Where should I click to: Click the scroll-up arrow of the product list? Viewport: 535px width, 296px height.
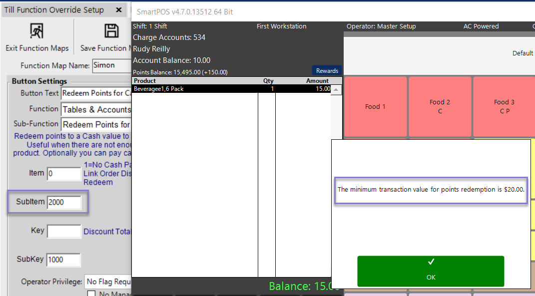point(337,90)
